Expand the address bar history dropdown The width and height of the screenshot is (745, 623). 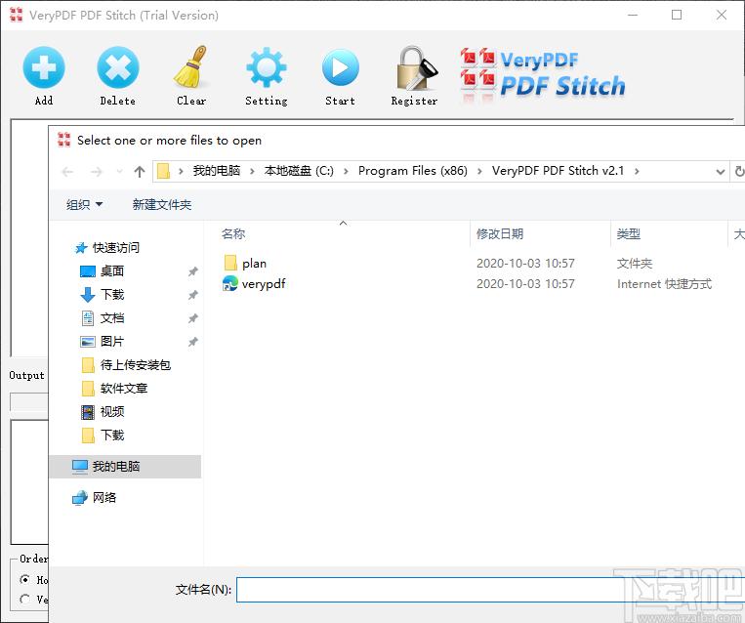[x=721, y=172]
